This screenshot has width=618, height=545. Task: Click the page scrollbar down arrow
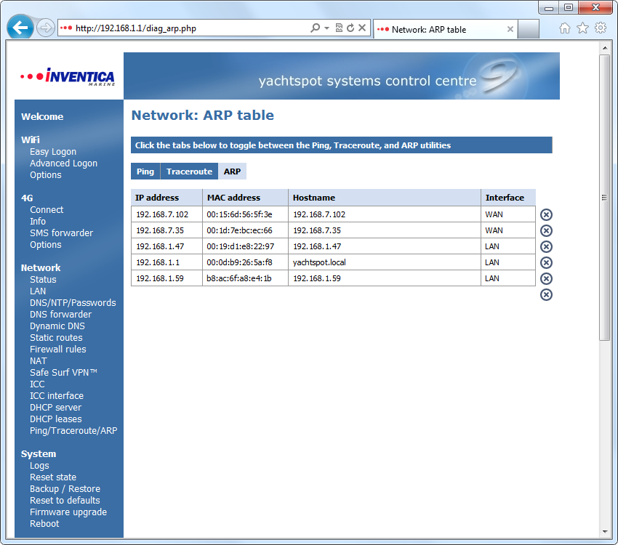pos(605,532)
